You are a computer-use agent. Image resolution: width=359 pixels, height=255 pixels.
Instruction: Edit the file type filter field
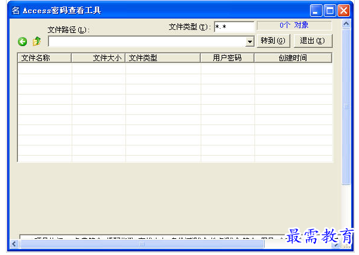pos(234,27)
